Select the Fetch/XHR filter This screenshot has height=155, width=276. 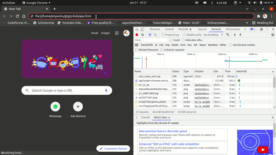click(147, 45)
